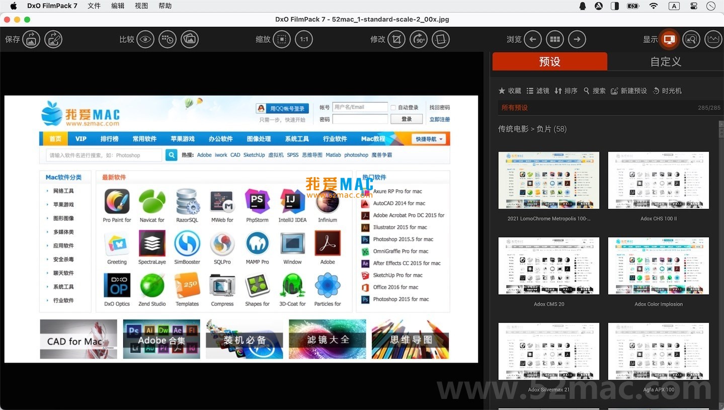This screenshot has height=410, width=724.
Task: Select the Agfa APX 100 preset thumbnail
Action: click(x=659, y=351)
